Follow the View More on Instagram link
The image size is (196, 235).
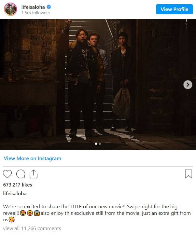pos(33,159)
